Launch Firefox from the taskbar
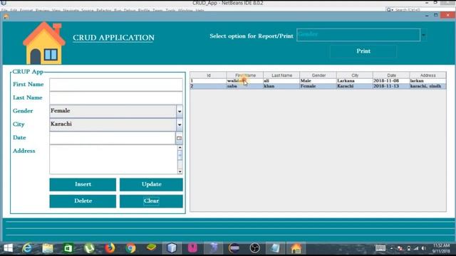 (x=110, y=248)
